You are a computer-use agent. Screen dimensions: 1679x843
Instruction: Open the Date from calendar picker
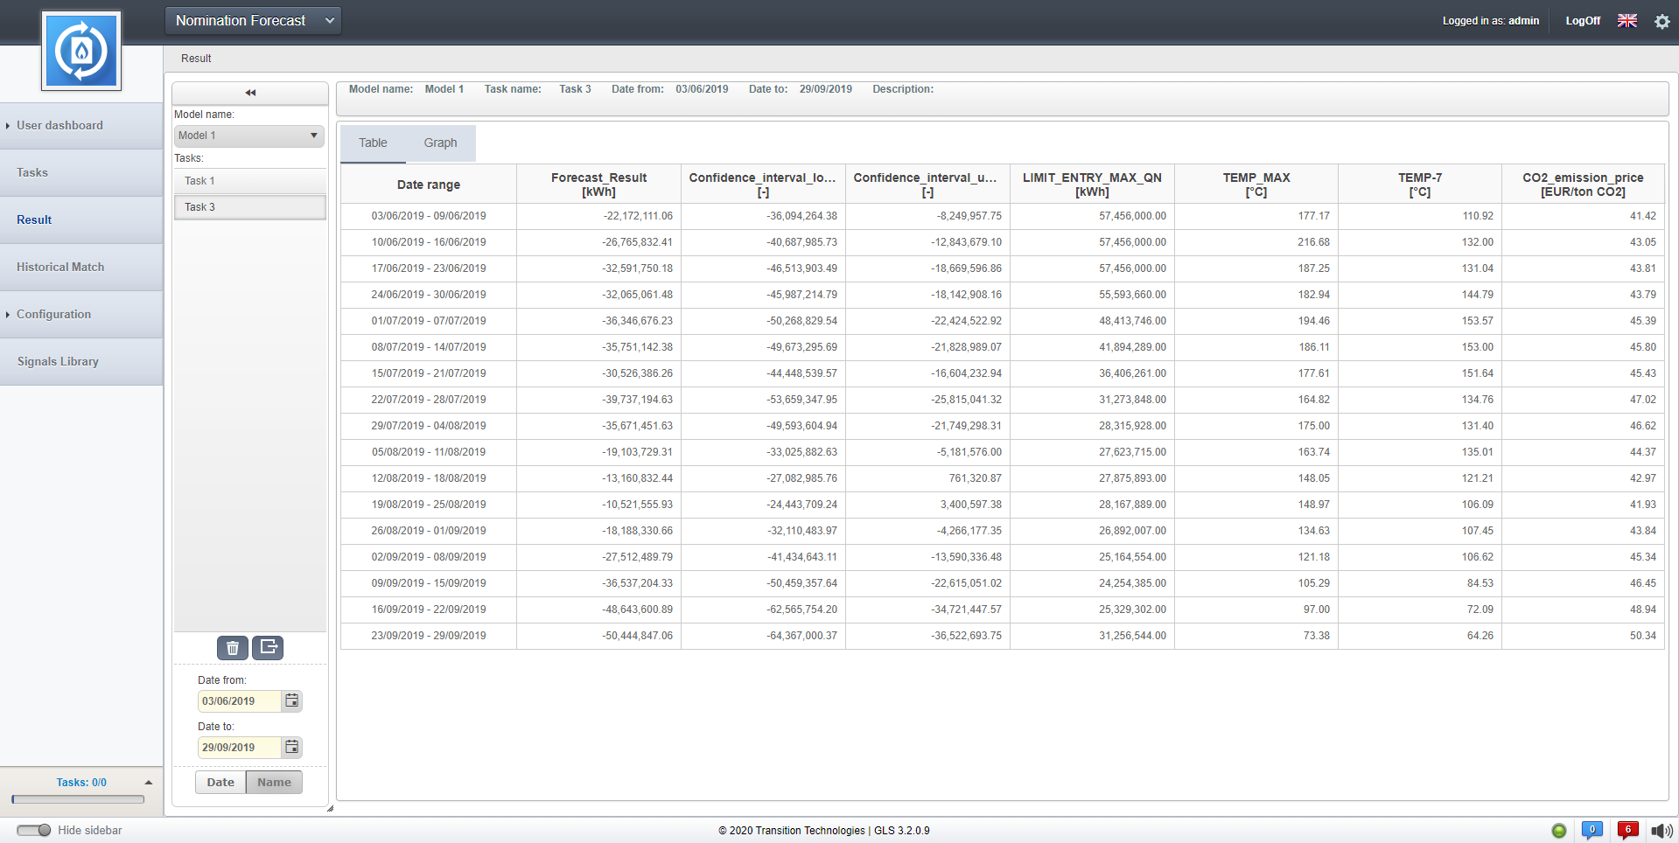pos(292,701)
